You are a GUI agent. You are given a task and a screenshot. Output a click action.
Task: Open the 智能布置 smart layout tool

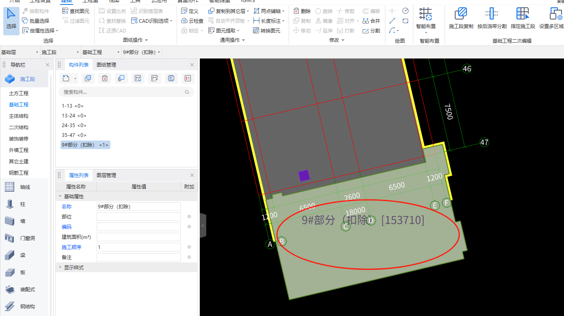click(426, 19)
